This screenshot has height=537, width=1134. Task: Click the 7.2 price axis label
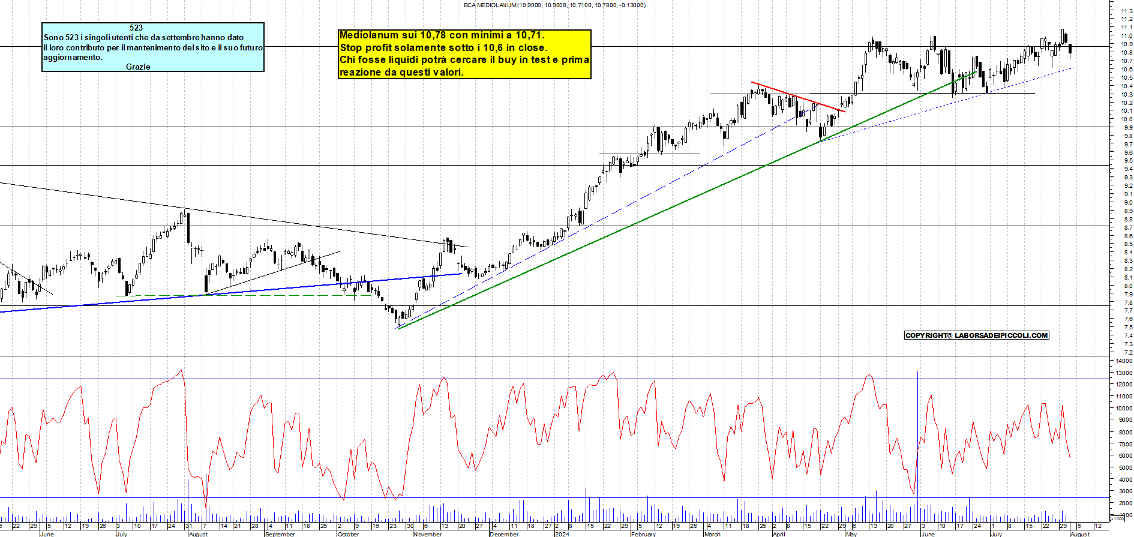(1128, 353)
